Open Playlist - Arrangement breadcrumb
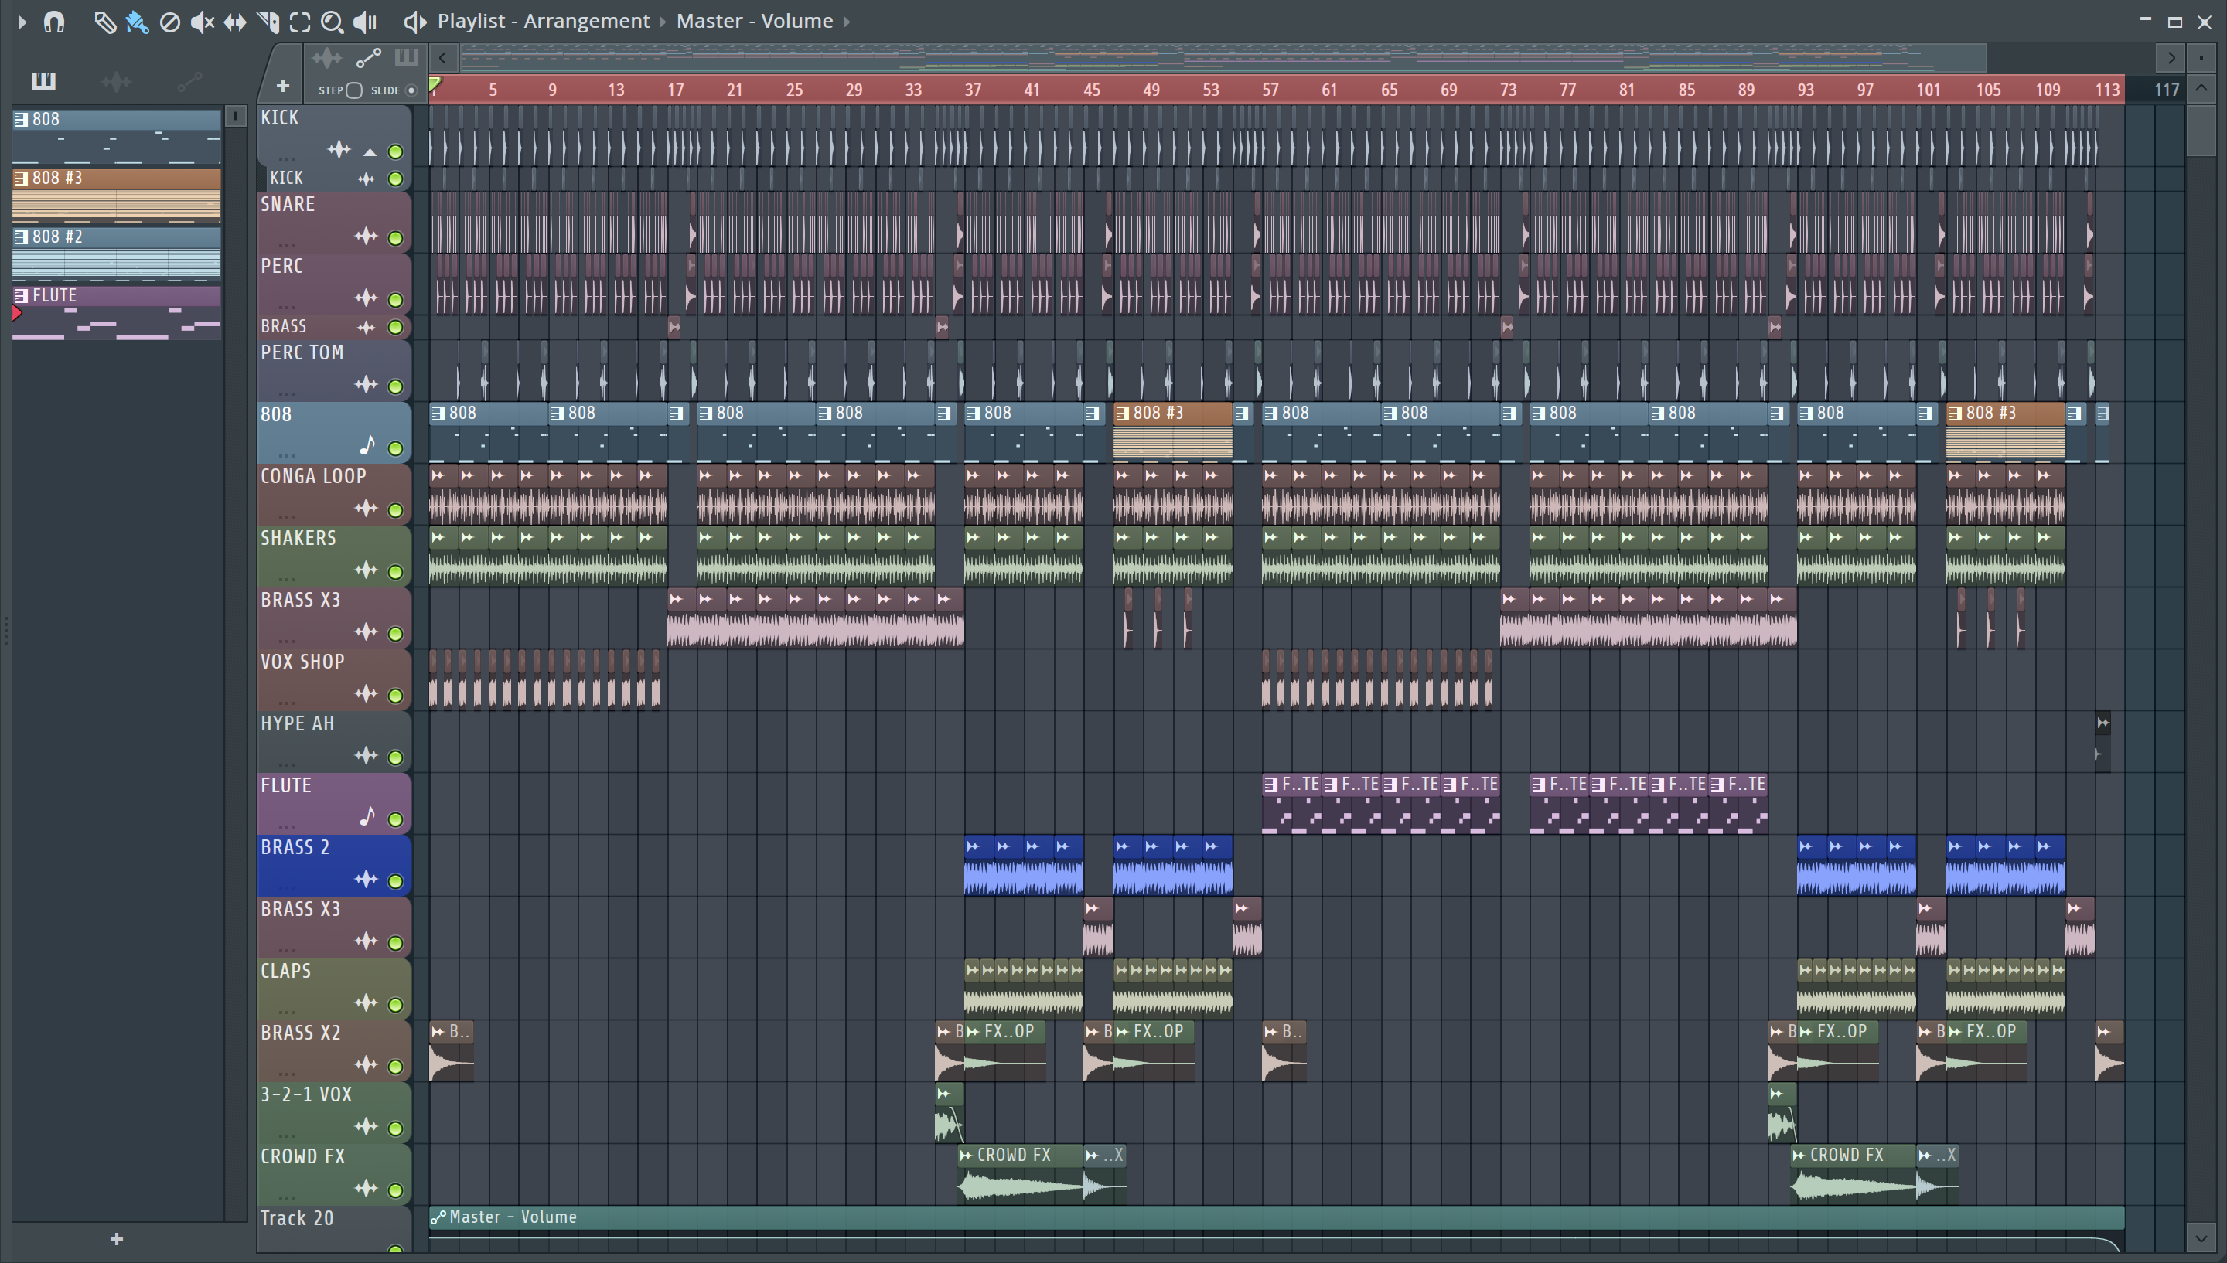2227x1263 pixels. pos(543,21)
